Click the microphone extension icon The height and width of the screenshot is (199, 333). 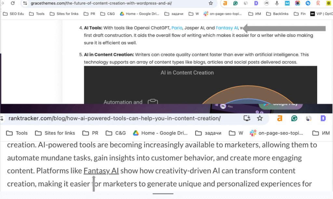(277, 3)
